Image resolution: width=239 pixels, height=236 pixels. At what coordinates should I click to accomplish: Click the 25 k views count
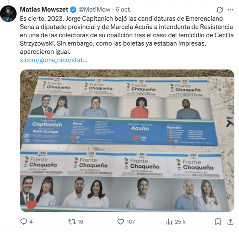(180, 222)
